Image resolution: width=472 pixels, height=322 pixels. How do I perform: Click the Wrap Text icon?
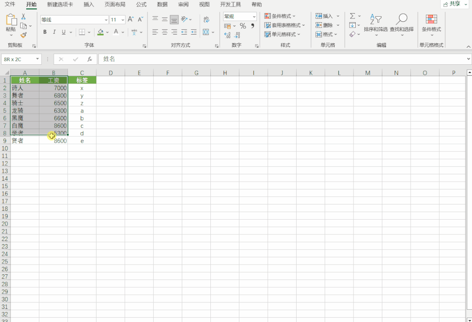pos(206,20)
